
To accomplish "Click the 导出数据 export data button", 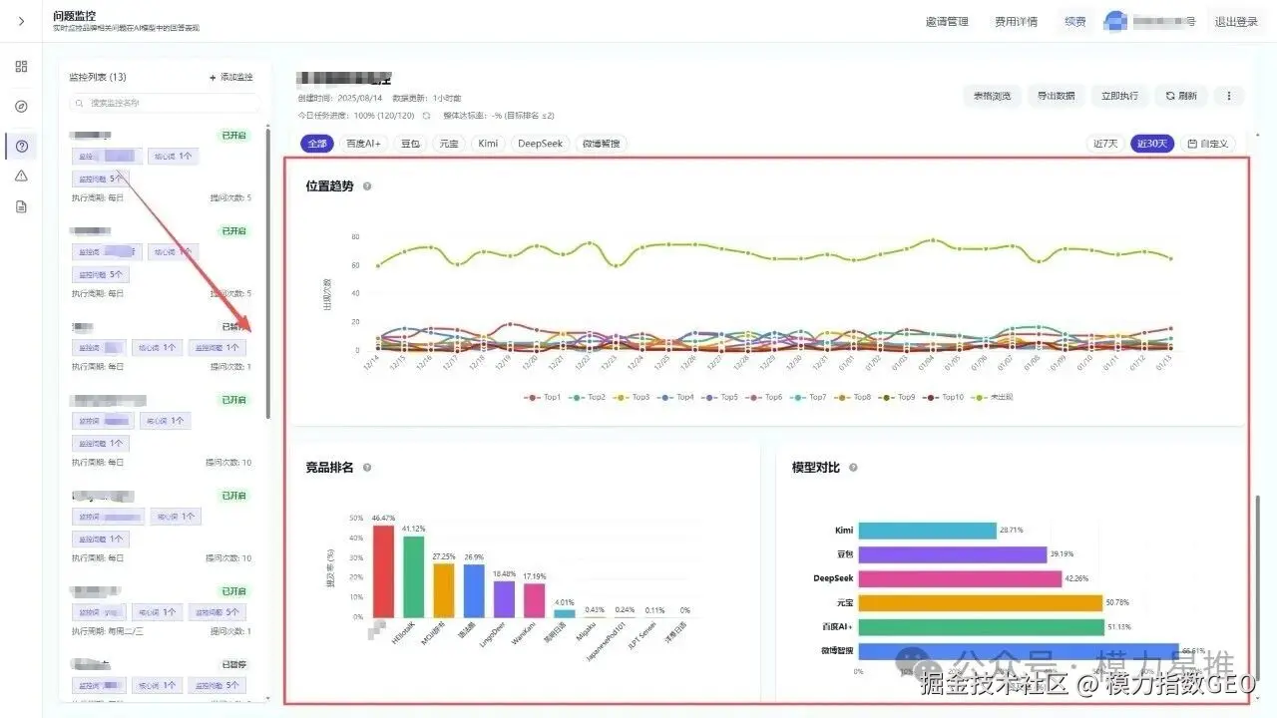I will 1057,96.
